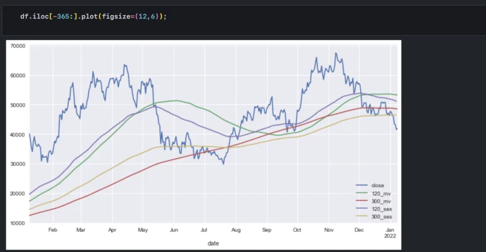Click the purple 120_ses legend swatch

pyautogui.click(x=360, y=209)
